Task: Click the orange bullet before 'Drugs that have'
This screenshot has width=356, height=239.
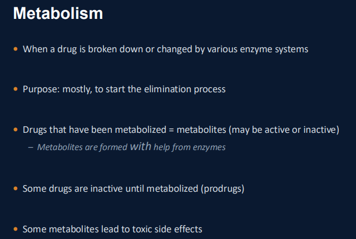Action: pyautogui.click(x=16, y=130)
